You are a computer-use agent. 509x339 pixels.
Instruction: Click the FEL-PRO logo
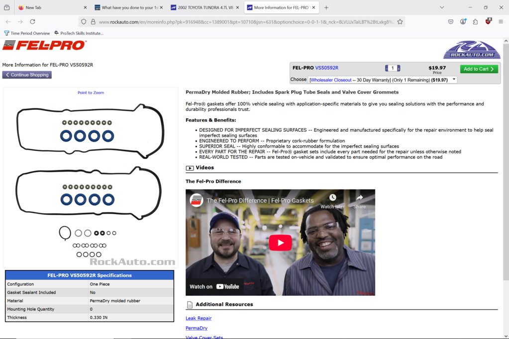pos(44,45)
